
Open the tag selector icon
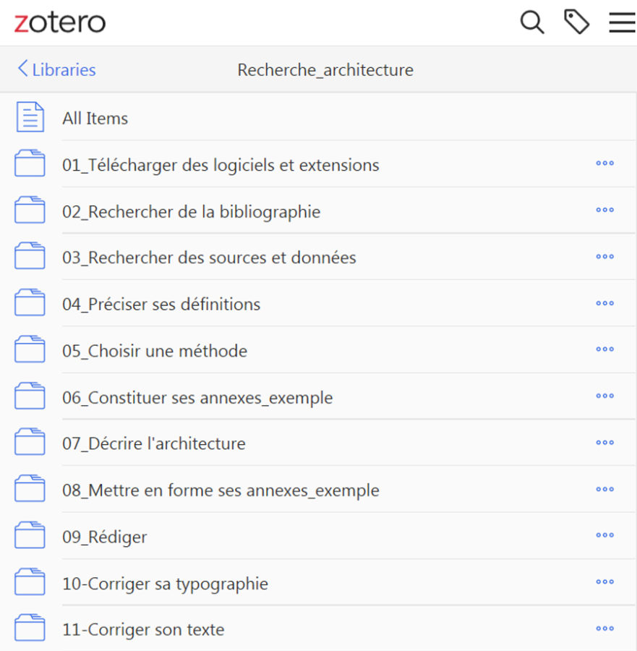pos(576,22)
